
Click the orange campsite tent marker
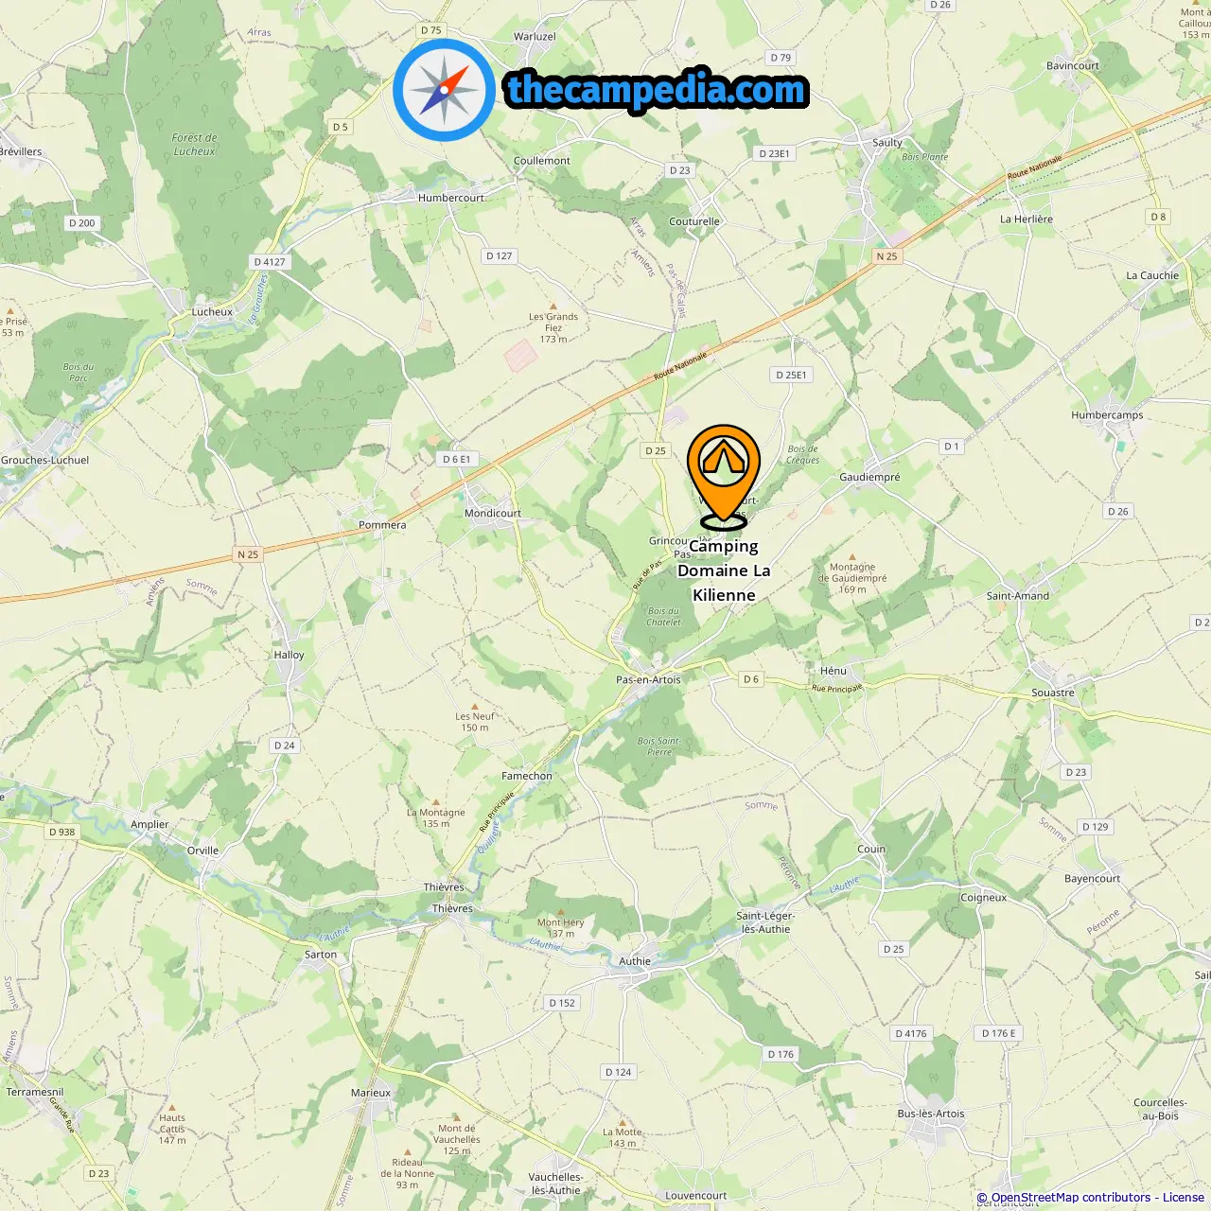(724, 474)
